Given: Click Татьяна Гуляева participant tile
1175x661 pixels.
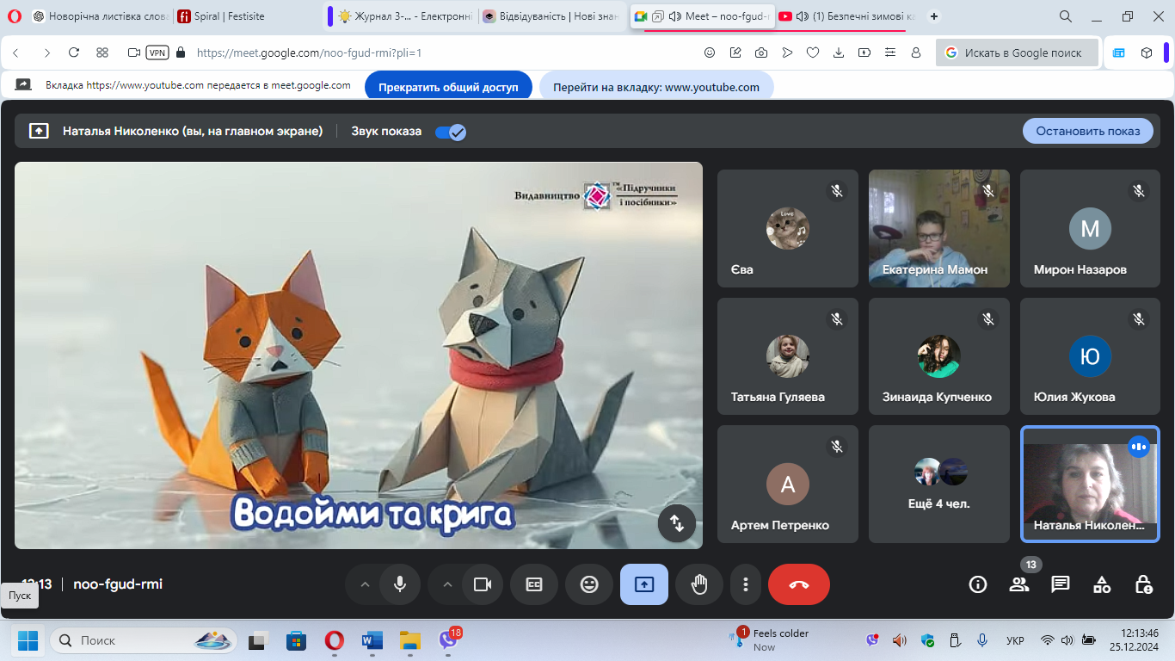Looking at the screenshot, I should point(788,356).
